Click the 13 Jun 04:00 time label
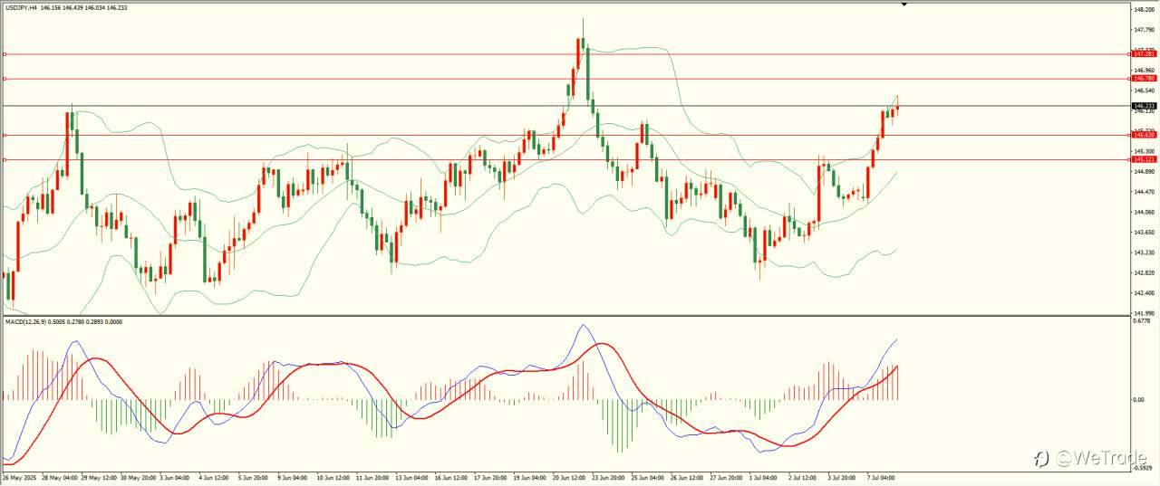The height and width of the screenshot is (486, 1160). [x=411, y=477]
